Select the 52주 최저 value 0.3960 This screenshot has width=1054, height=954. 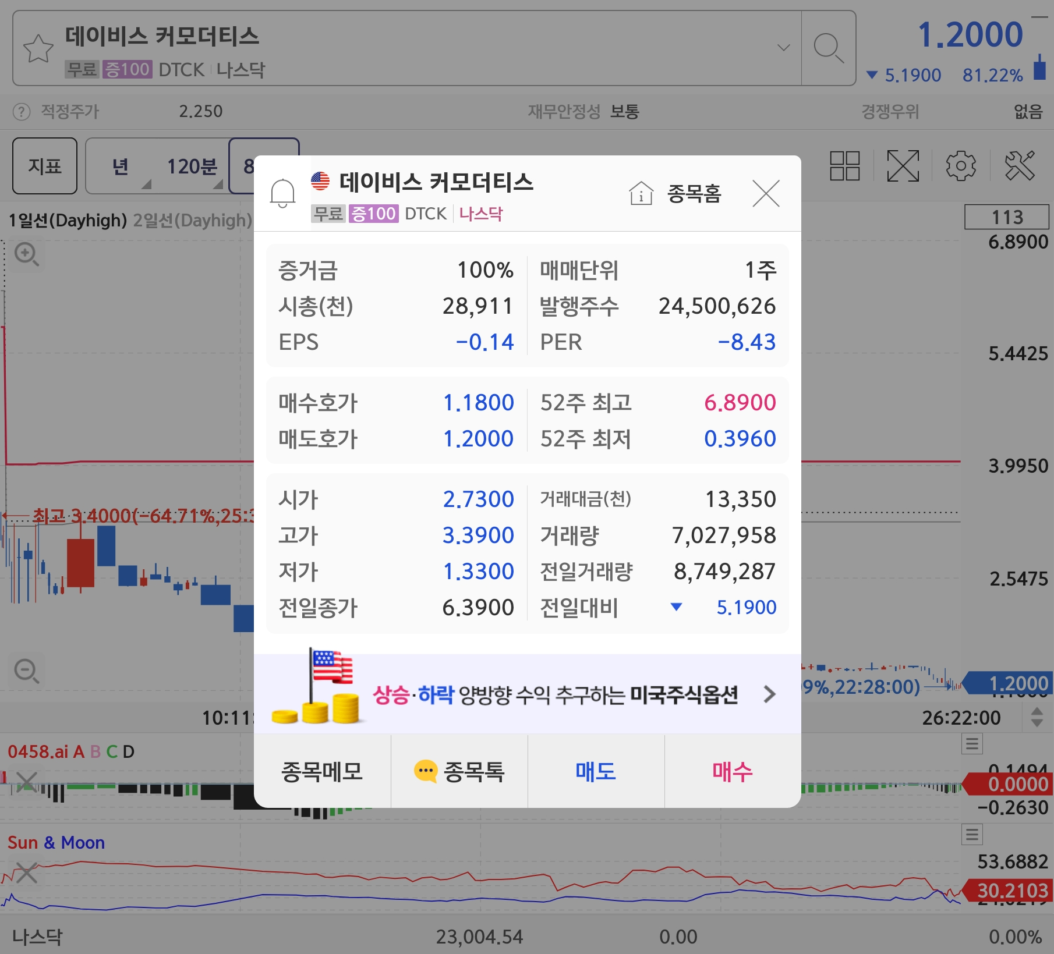coord(740,438)
